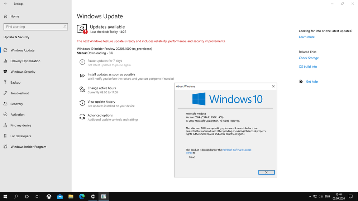358x201 pixels.
Task: Click the Troubleshoot wrench icon
Action: (x=5, y=93)
